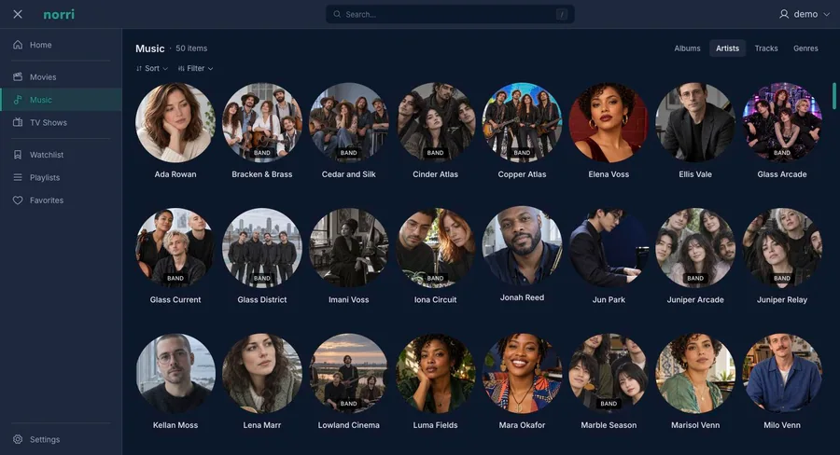840x455 pixels.
Task: Click the Milo Venn name label
Action: coord(782,425)
